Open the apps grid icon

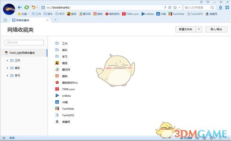[x=227, y=7]
